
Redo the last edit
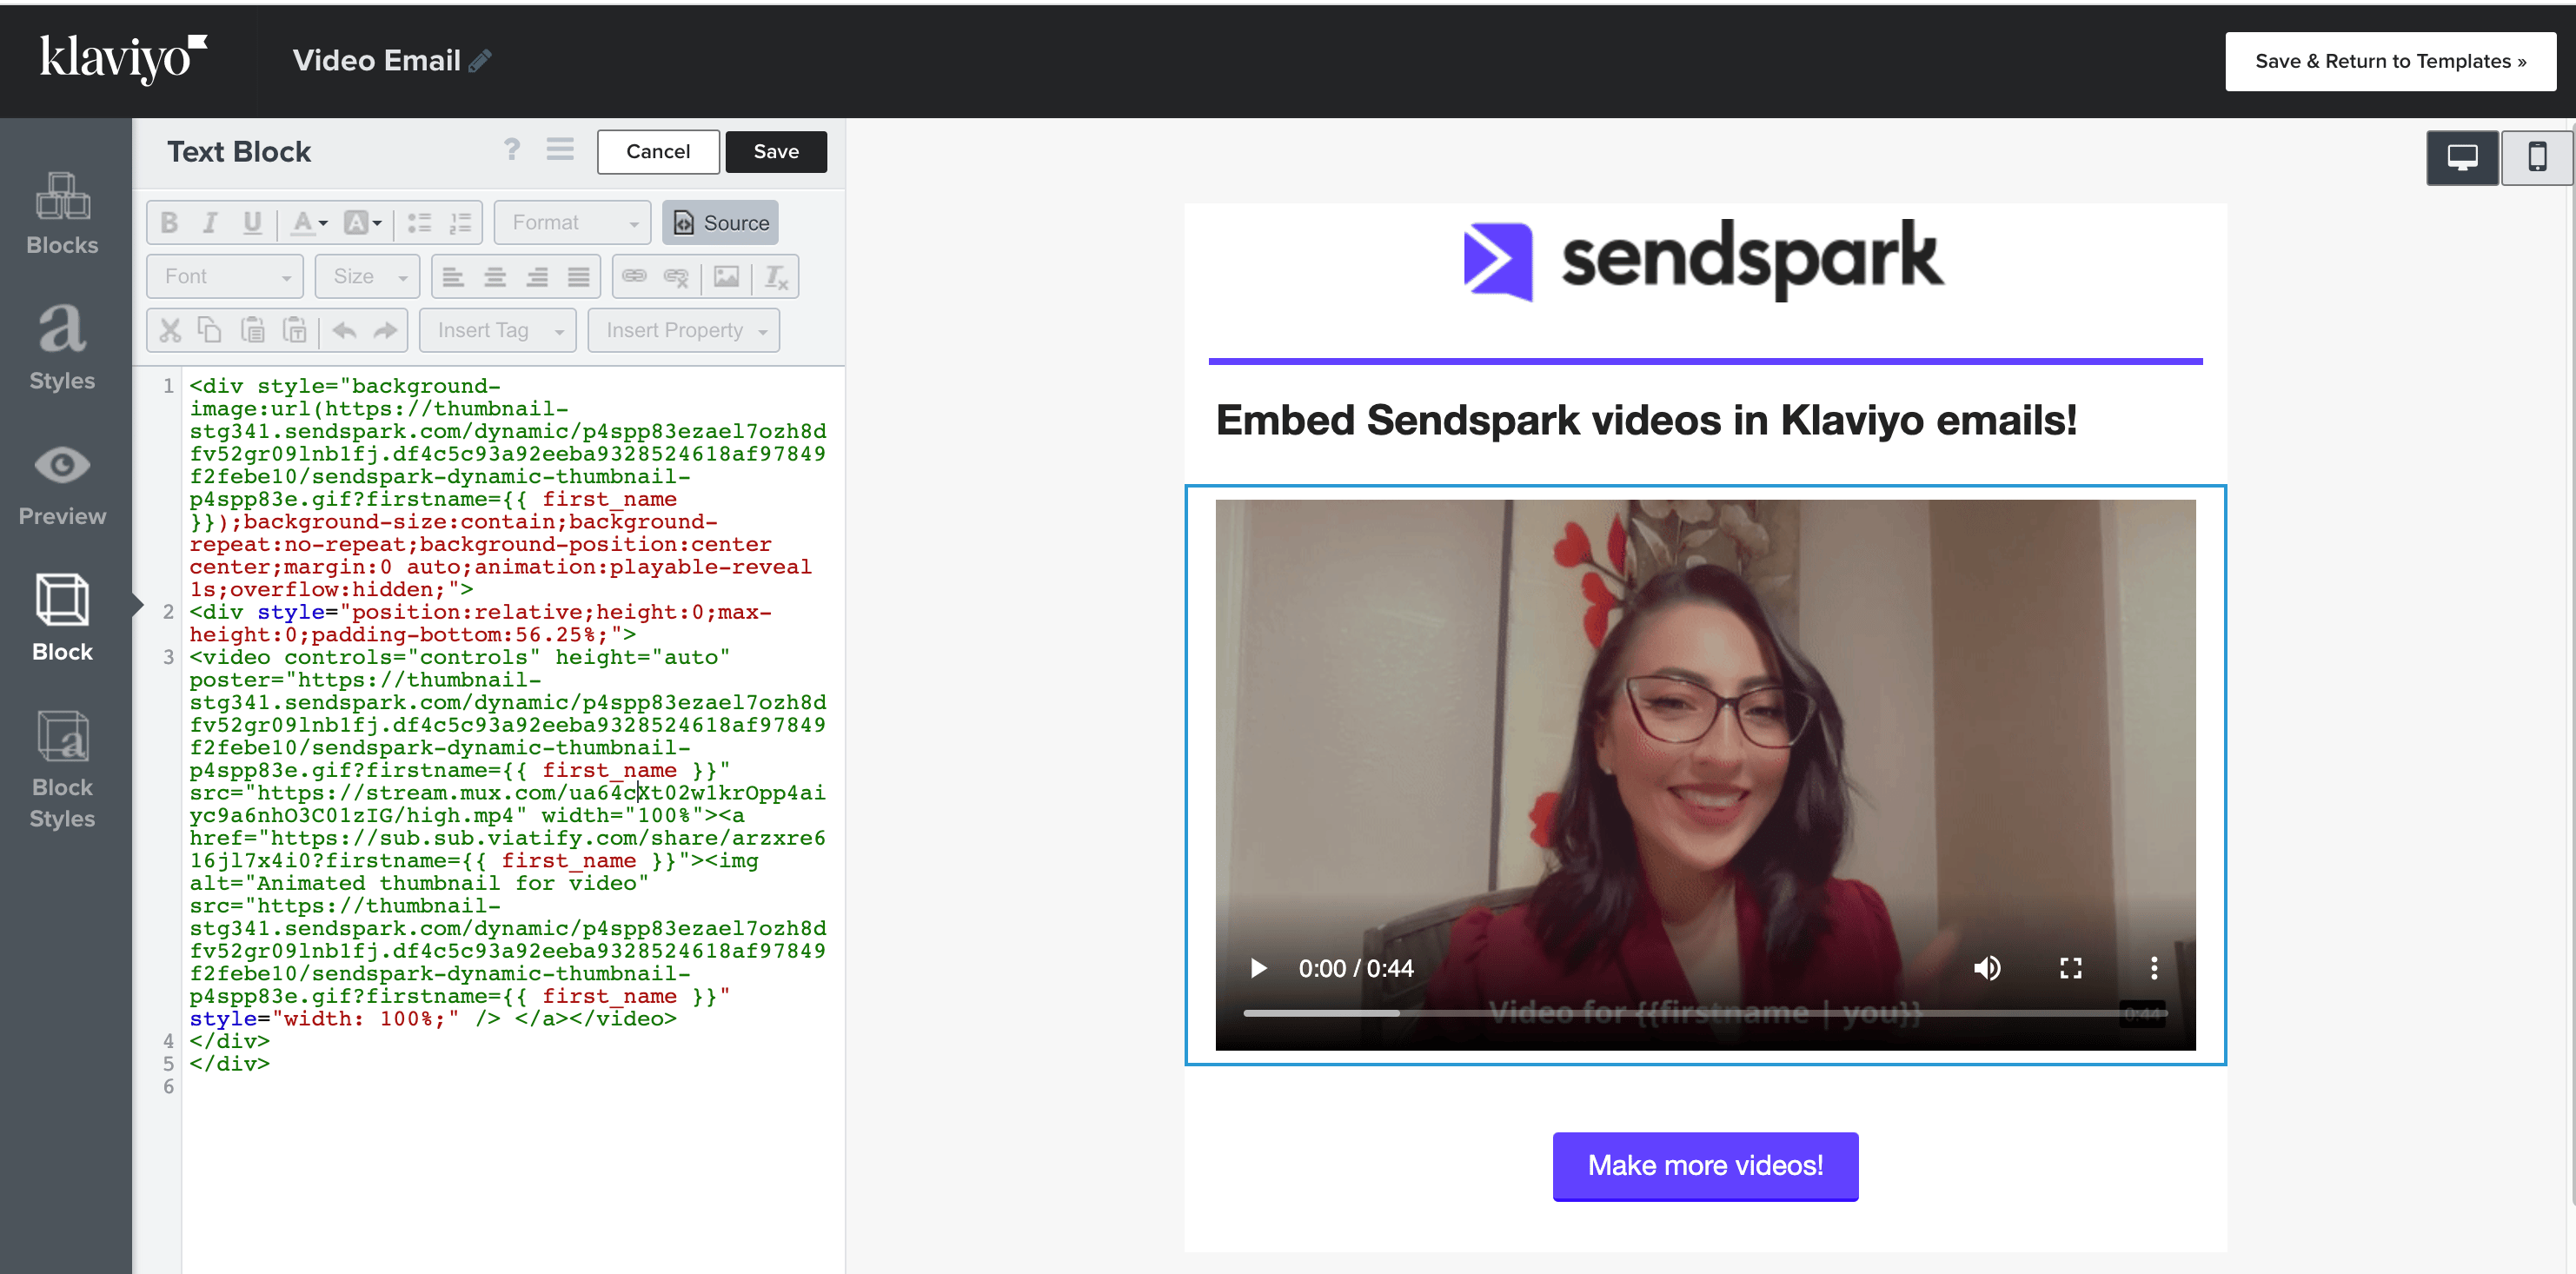[x=385, y=330]
